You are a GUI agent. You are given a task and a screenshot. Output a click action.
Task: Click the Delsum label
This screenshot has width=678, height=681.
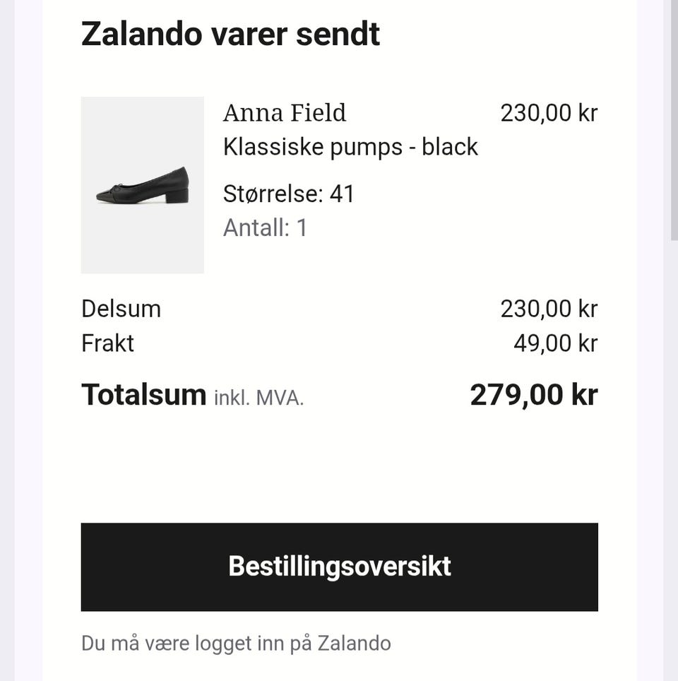pyautogui.click(x=121, y=309)
